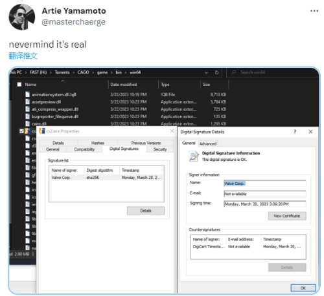Open help in Digital Signature Details
Screen dimensions: 324x296
point(295,132)
